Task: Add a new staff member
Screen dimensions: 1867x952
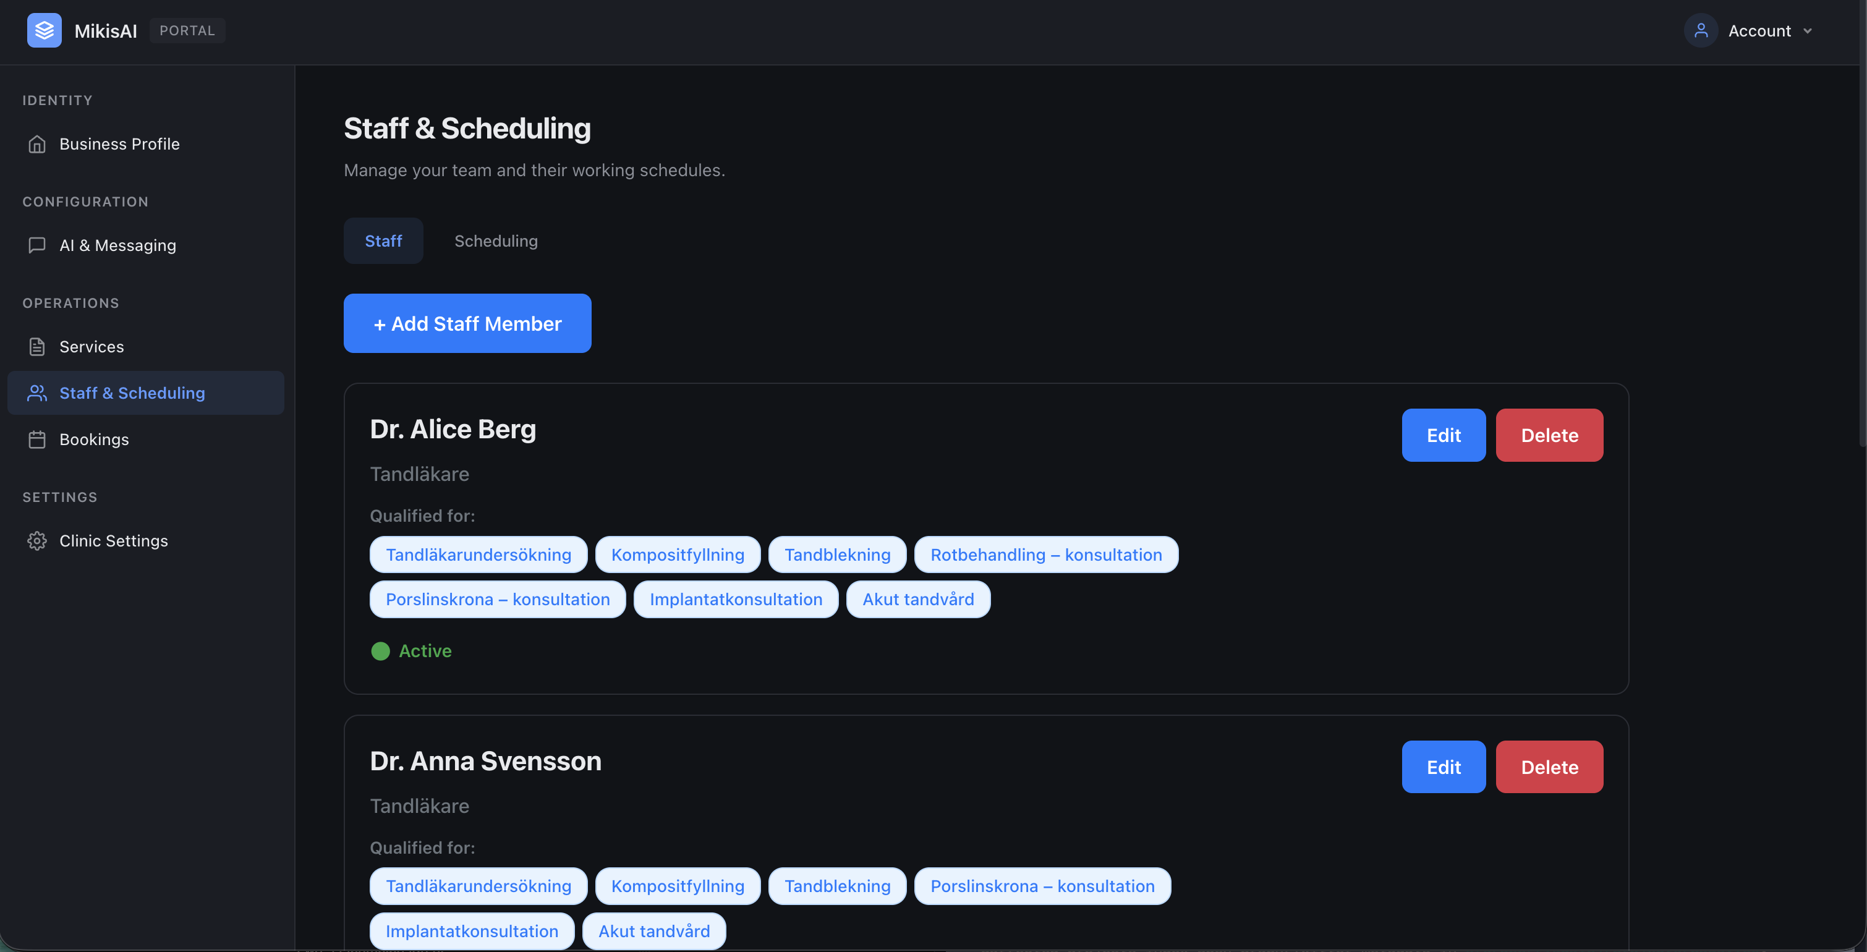Action: click(467, 324)
